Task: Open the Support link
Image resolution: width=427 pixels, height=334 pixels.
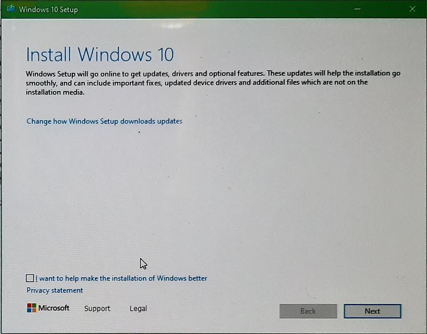Action: tap(97, 308)
